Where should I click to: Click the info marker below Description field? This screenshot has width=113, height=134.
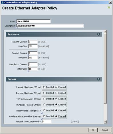(17, 28)
